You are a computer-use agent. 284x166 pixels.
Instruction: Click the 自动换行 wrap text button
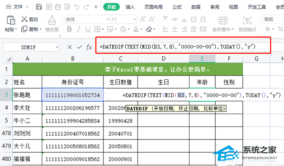[x=248, y=24]
